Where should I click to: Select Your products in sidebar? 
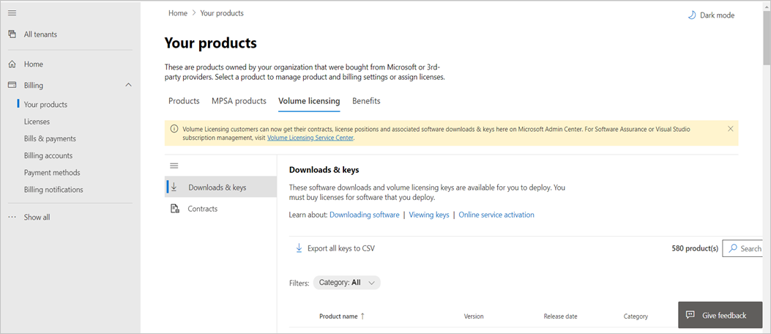[45, 104]
